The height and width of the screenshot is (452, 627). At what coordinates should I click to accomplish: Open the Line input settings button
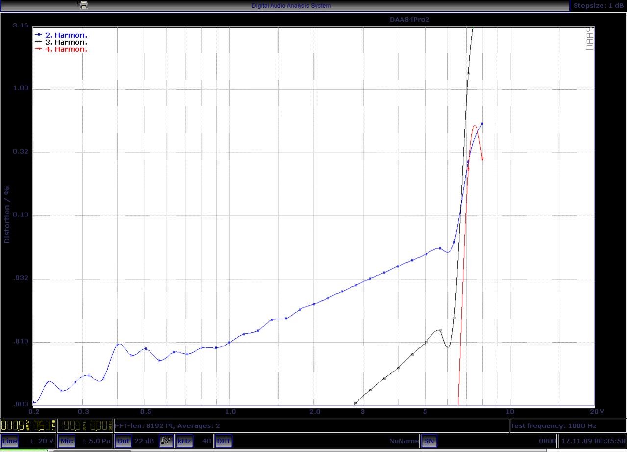(10, 441)
